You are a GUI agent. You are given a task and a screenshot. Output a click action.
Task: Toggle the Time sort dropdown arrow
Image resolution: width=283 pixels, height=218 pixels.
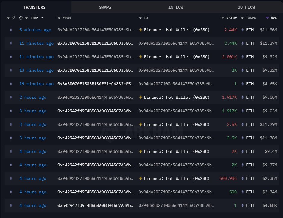(42, 18)
